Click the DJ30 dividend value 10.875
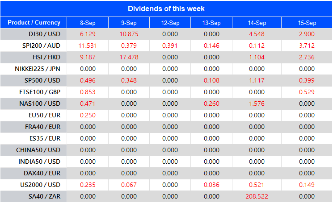The height and width of the screenshot is (203, 333). click(x=129, y=34)
